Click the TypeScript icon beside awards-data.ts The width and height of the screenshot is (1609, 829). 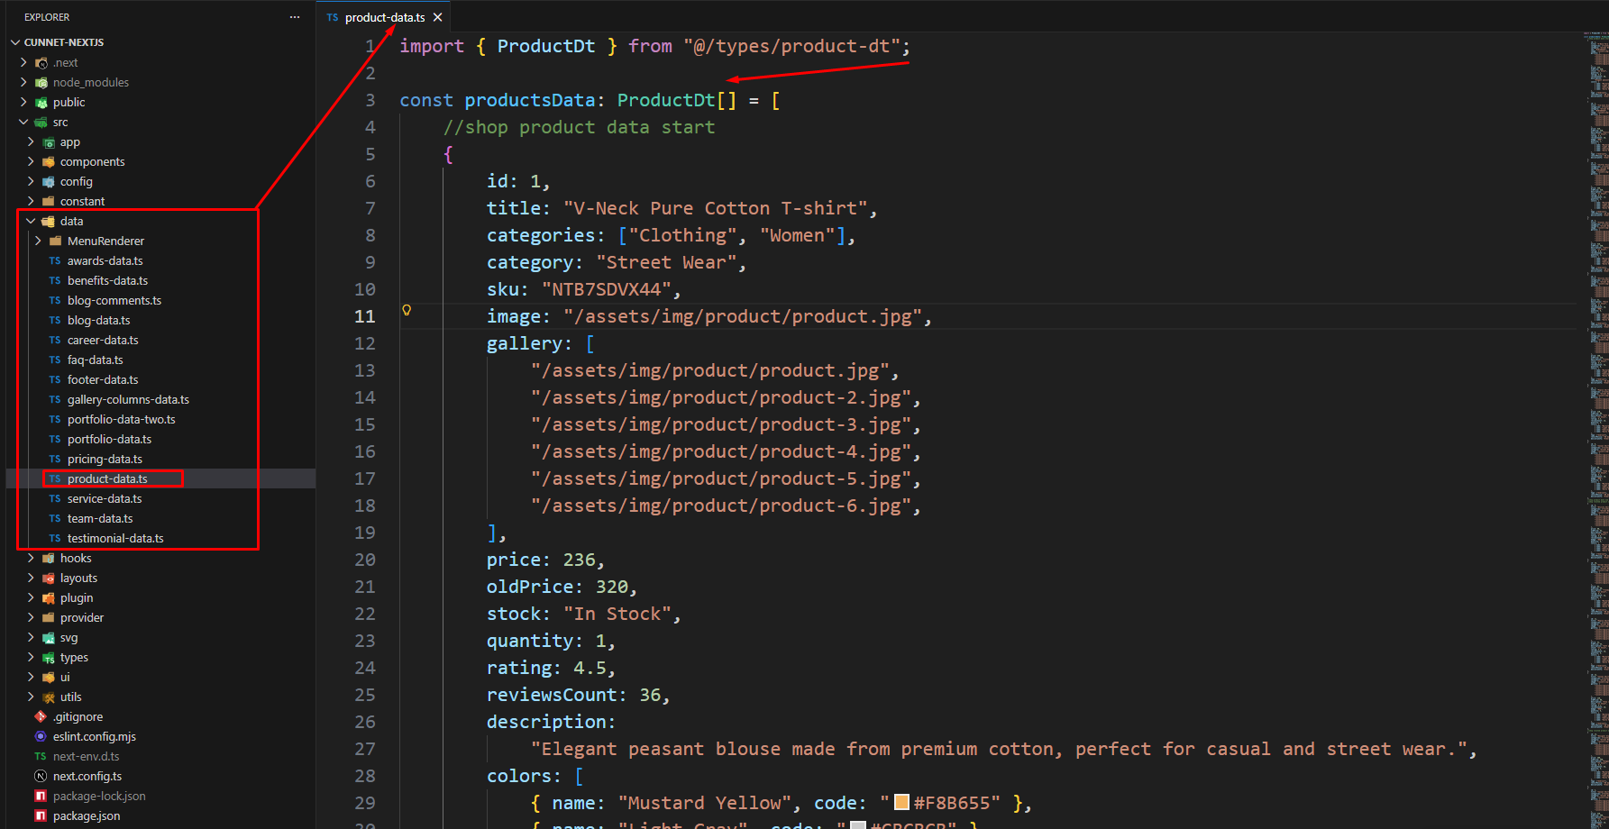point(55,261)
